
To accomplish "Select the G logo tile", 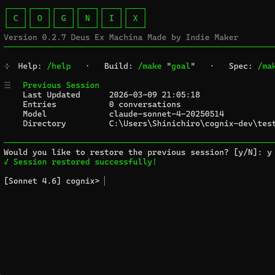I will [64, 18].
